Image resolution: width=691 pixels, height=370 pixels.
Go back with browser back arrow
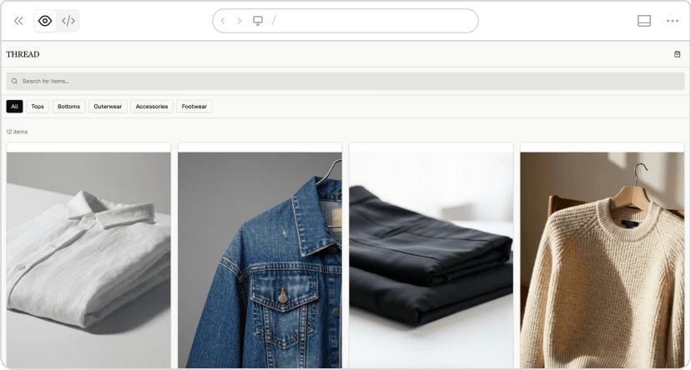tap(223, 21)
